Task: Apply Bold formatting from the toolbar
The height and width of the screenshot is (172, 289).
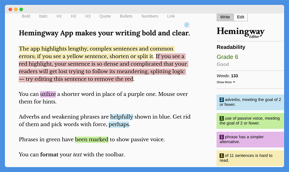Action: [x=26, y=16]
